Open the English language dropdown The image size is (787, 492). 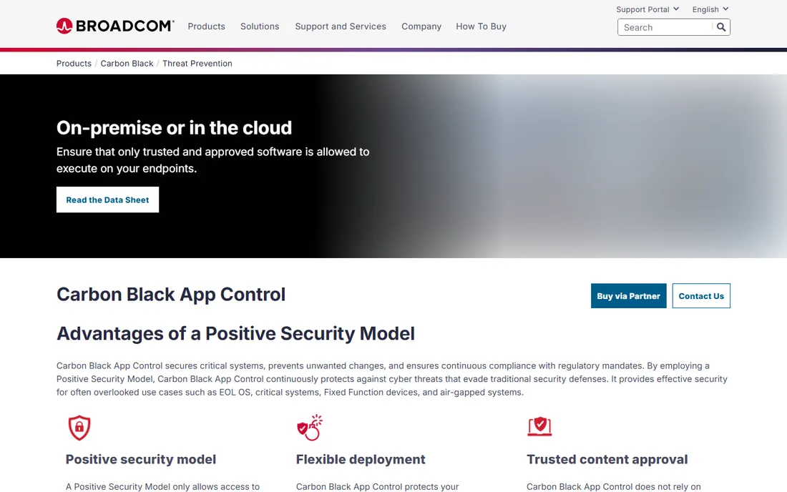point(710,9)
